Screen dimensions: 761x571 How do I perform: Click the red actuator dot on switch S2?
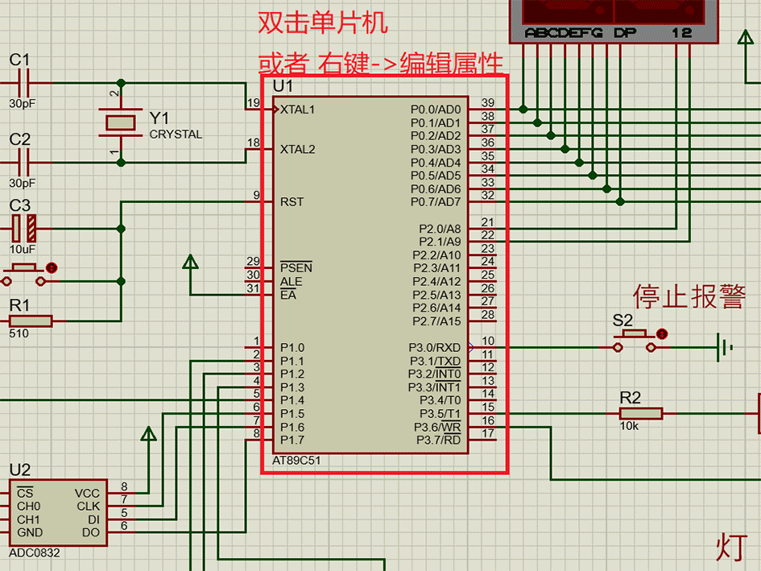(x=662, y=334)
